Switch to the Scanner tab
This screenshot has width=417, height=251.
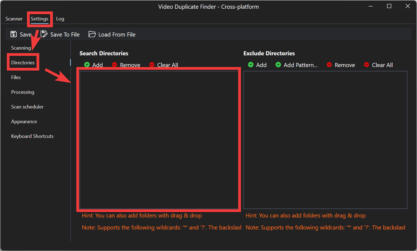click(14, 19)
